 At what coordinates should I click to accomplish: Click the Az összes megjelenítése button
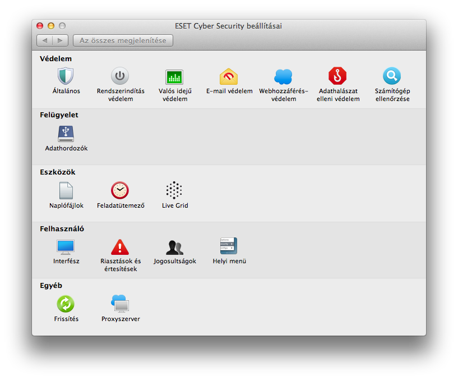pos(123,40)
